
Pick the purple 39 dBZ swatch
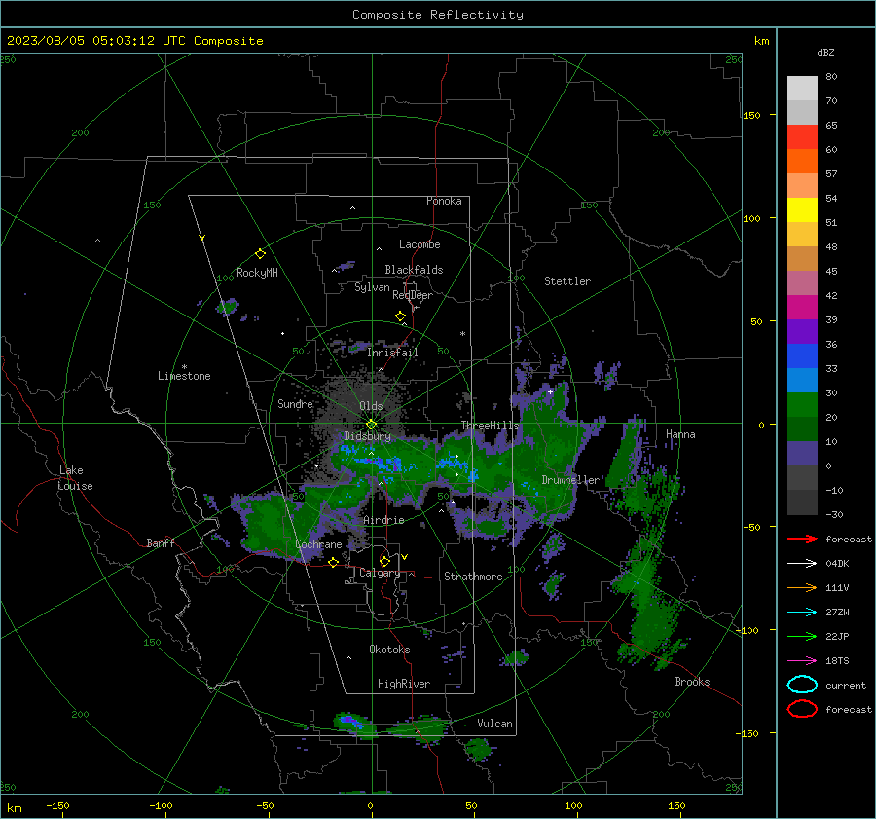802,331
